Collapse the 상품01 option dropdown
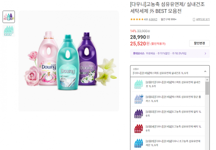 click(x=170, y=71)
